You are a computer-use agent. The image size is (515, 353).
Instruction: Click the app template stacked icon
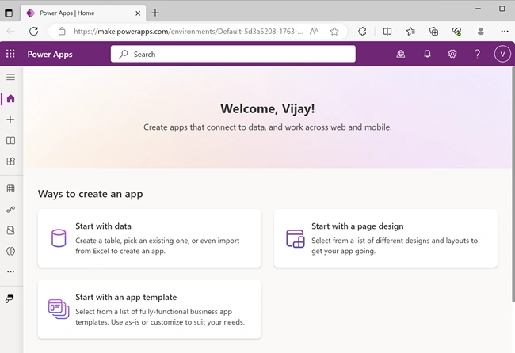[x=59, y=309]
